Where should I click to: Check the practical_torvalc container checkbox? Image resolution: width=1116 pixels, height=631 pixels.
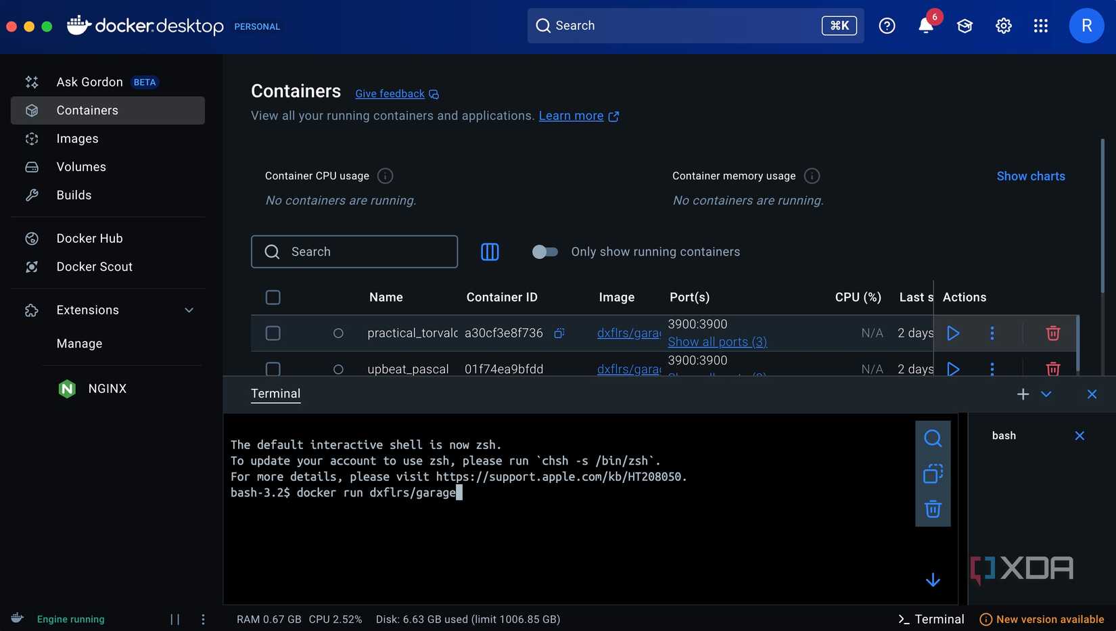click(x=273, y=333)
